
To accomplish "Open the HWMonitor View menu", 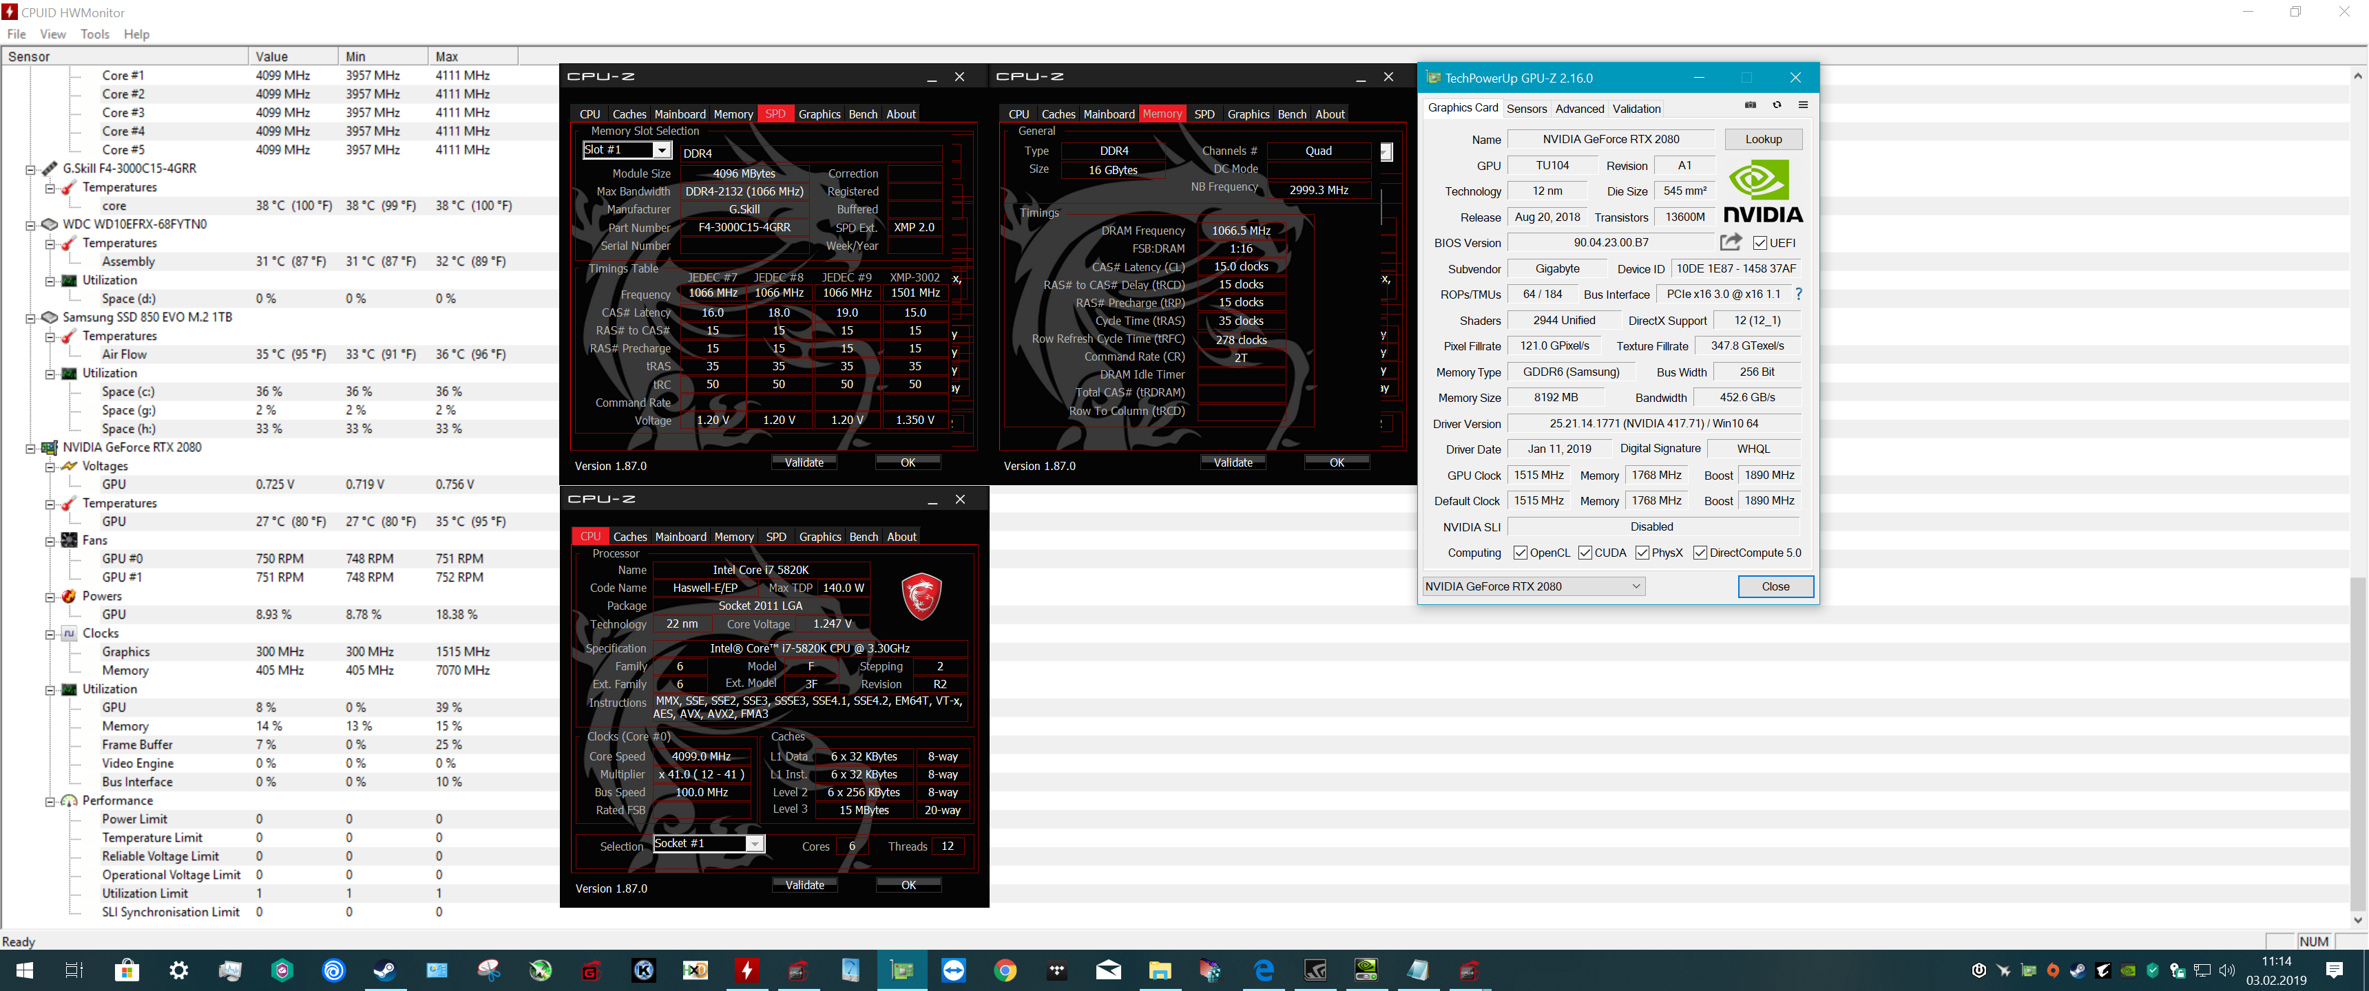I will (x=52, y=34).
